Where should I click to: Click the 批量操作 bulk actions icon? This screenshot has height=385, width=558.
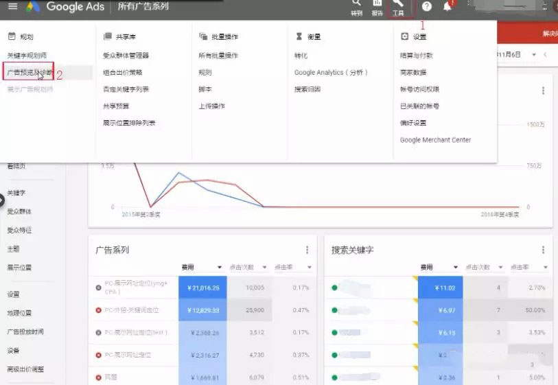click(203, 36)
